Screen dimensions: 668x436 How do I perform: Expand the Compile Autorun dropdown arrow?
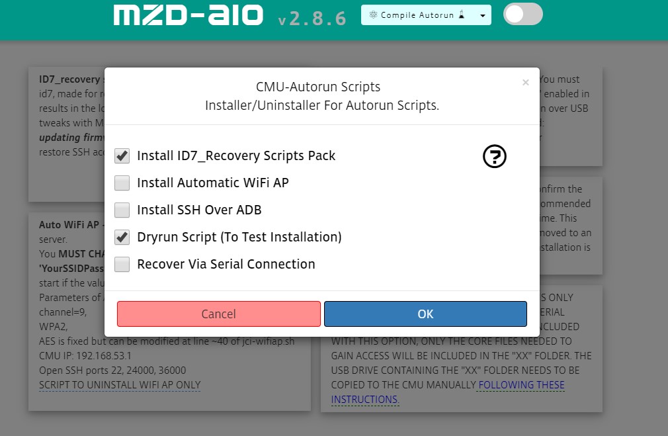(x=483, y=15)
